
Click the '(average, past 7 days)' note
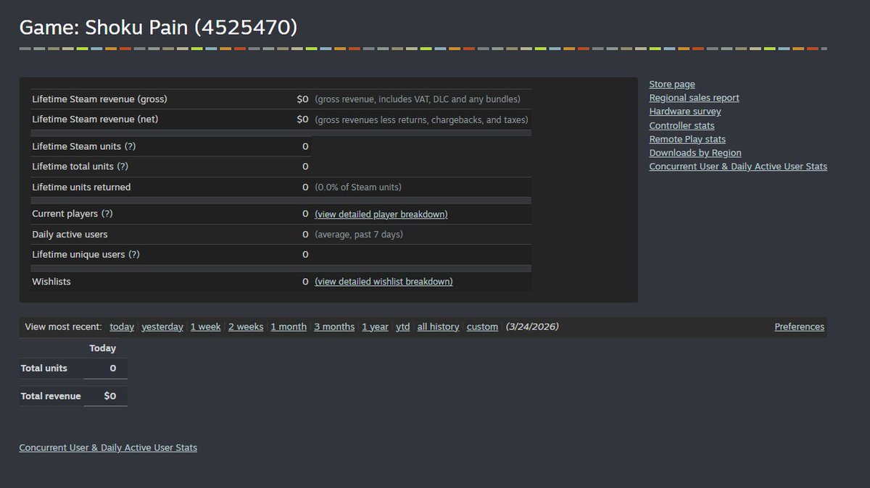point(359,235)
